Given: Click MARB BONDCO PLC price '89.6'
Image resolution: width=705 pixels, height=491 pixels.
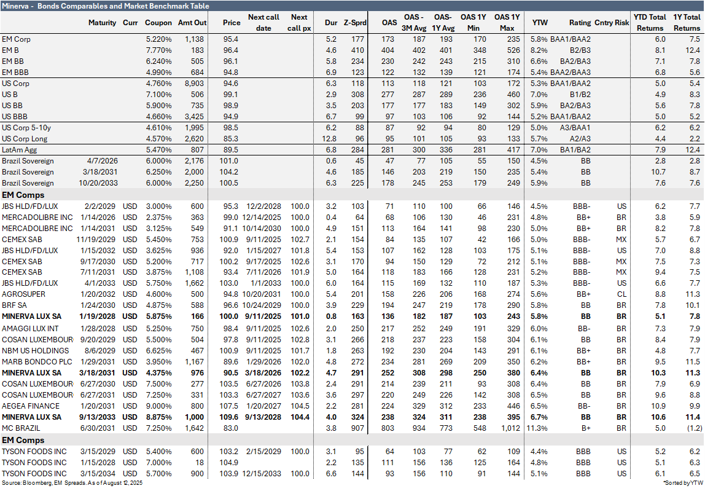Looking at the screenshot, I should pos(231,362).
